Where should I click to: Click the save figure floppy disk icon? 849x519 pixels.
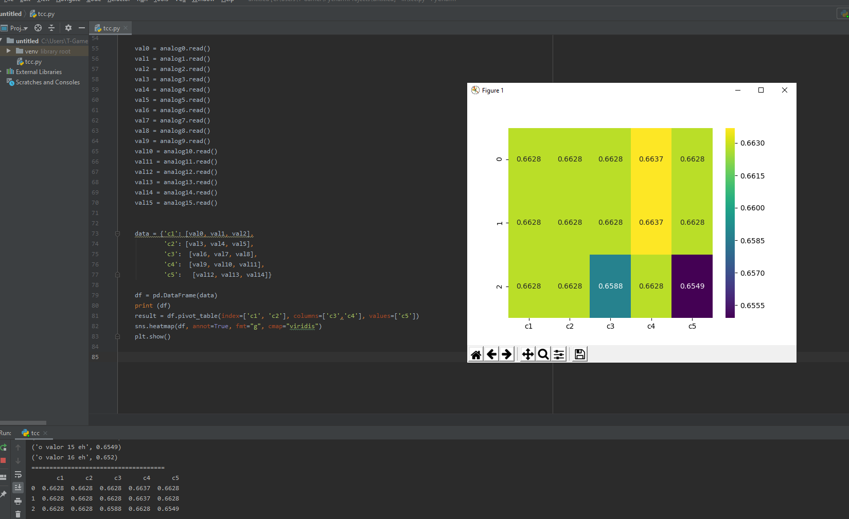click(579, 354)
